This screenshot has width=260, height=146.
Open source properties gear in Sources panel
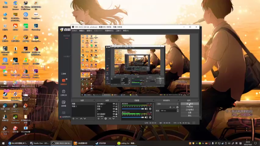pyautogui.click(x=106, y=119)
